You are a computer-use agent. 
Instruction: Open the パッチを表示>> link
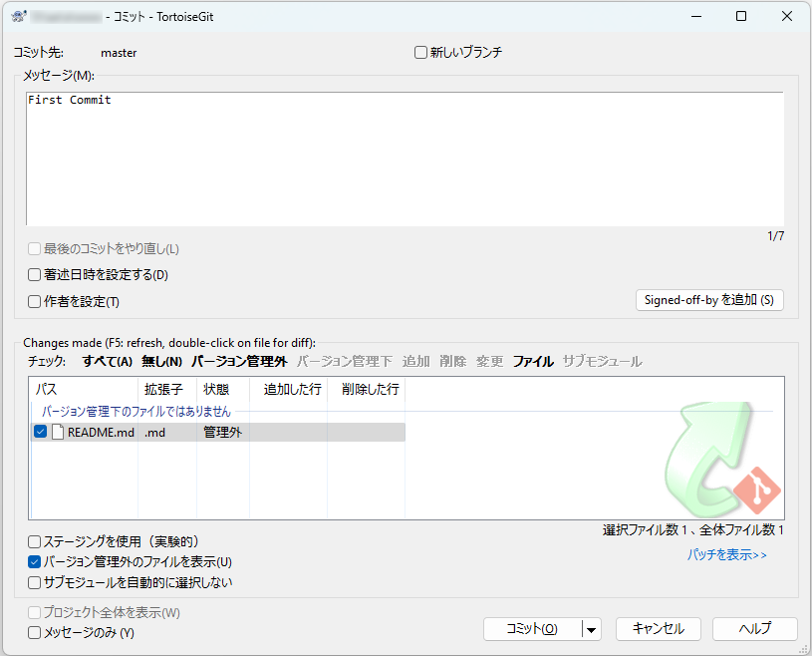coord(727,555)
